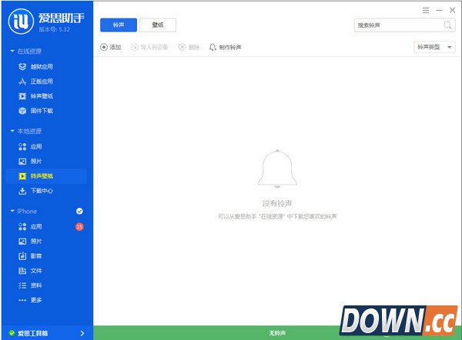Click 更多 three-dots item under iPhone
Screen dimensions: 462x340
pos(35,299)
